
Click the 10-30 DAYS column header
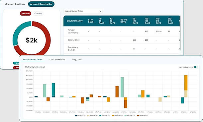pyautogui.click(x=101, y=21)
